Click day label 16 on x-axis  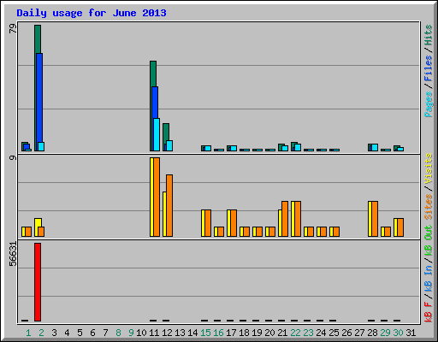pos(218,333)
